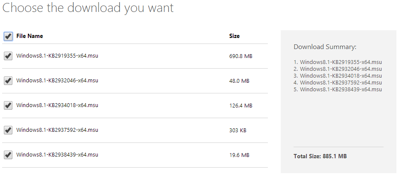Click the Download Summary heading

pyautogui.click(x=325, y=47)
